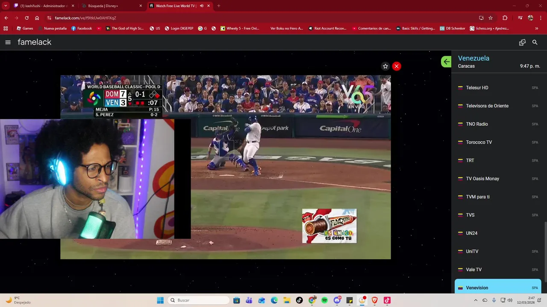Open volume control in system tray
This screenshot has width=547, height=307.
[509, 300]
